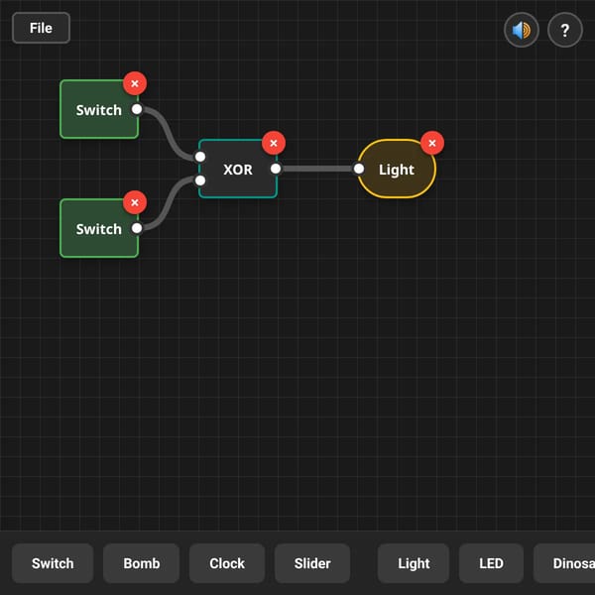This screenshot has width=595, height=595.
Task: Add a Switch from the bottom palette
Action: pos(53,563)
